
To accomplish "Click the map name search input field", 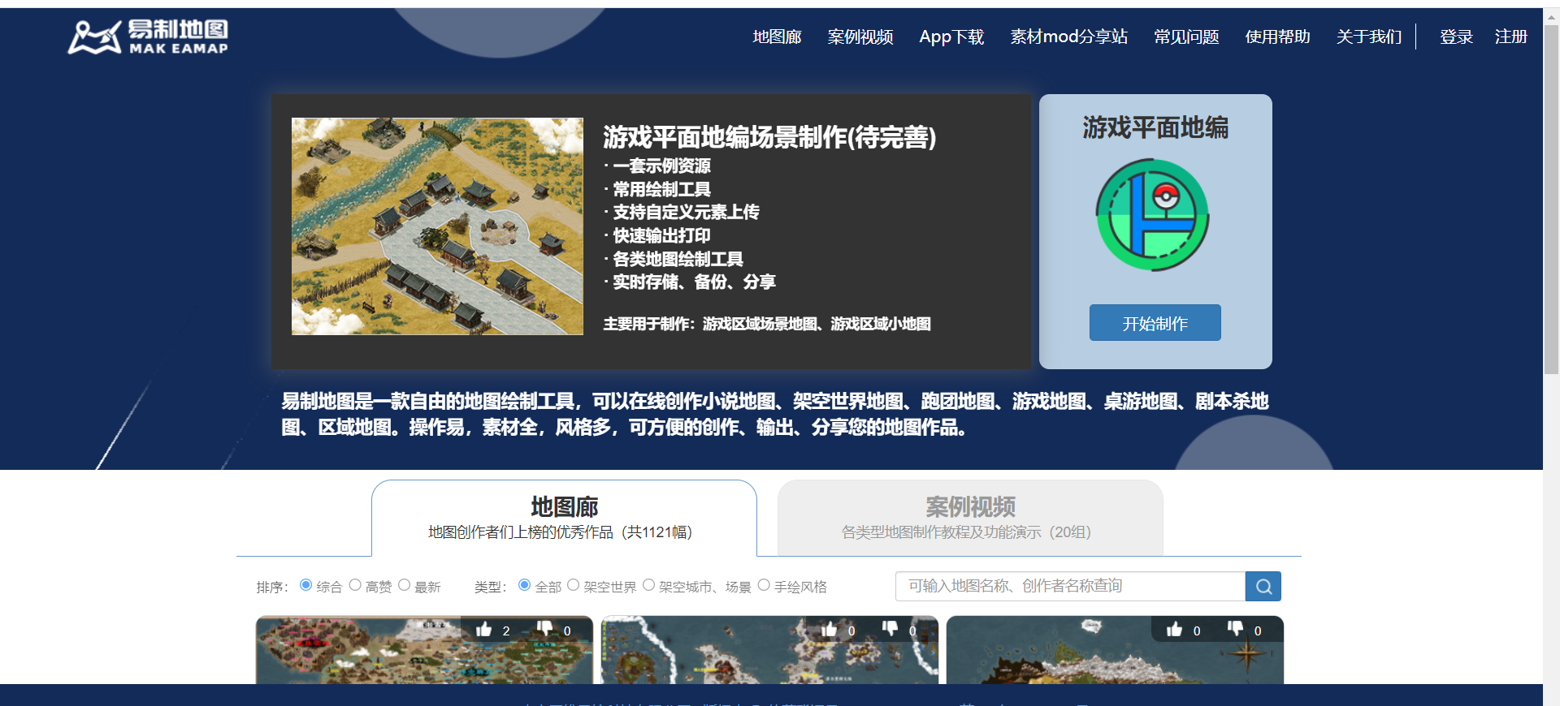I will 1070,586.
